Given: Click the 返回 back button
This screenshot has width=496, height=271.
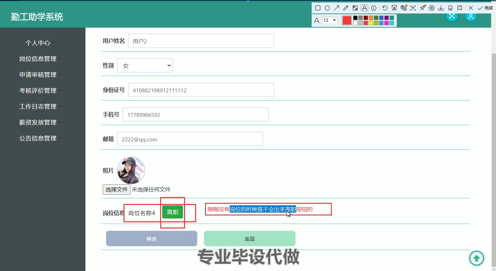Looking at the screenshot, I should click(x=249, y=239).
